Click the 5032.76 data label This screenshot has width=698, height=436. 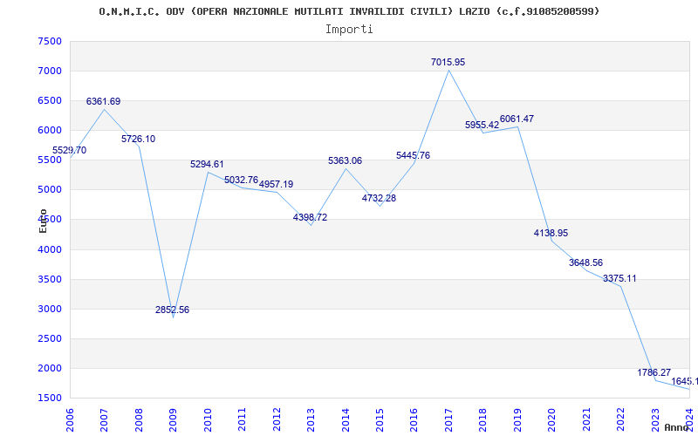click(242, 180)
